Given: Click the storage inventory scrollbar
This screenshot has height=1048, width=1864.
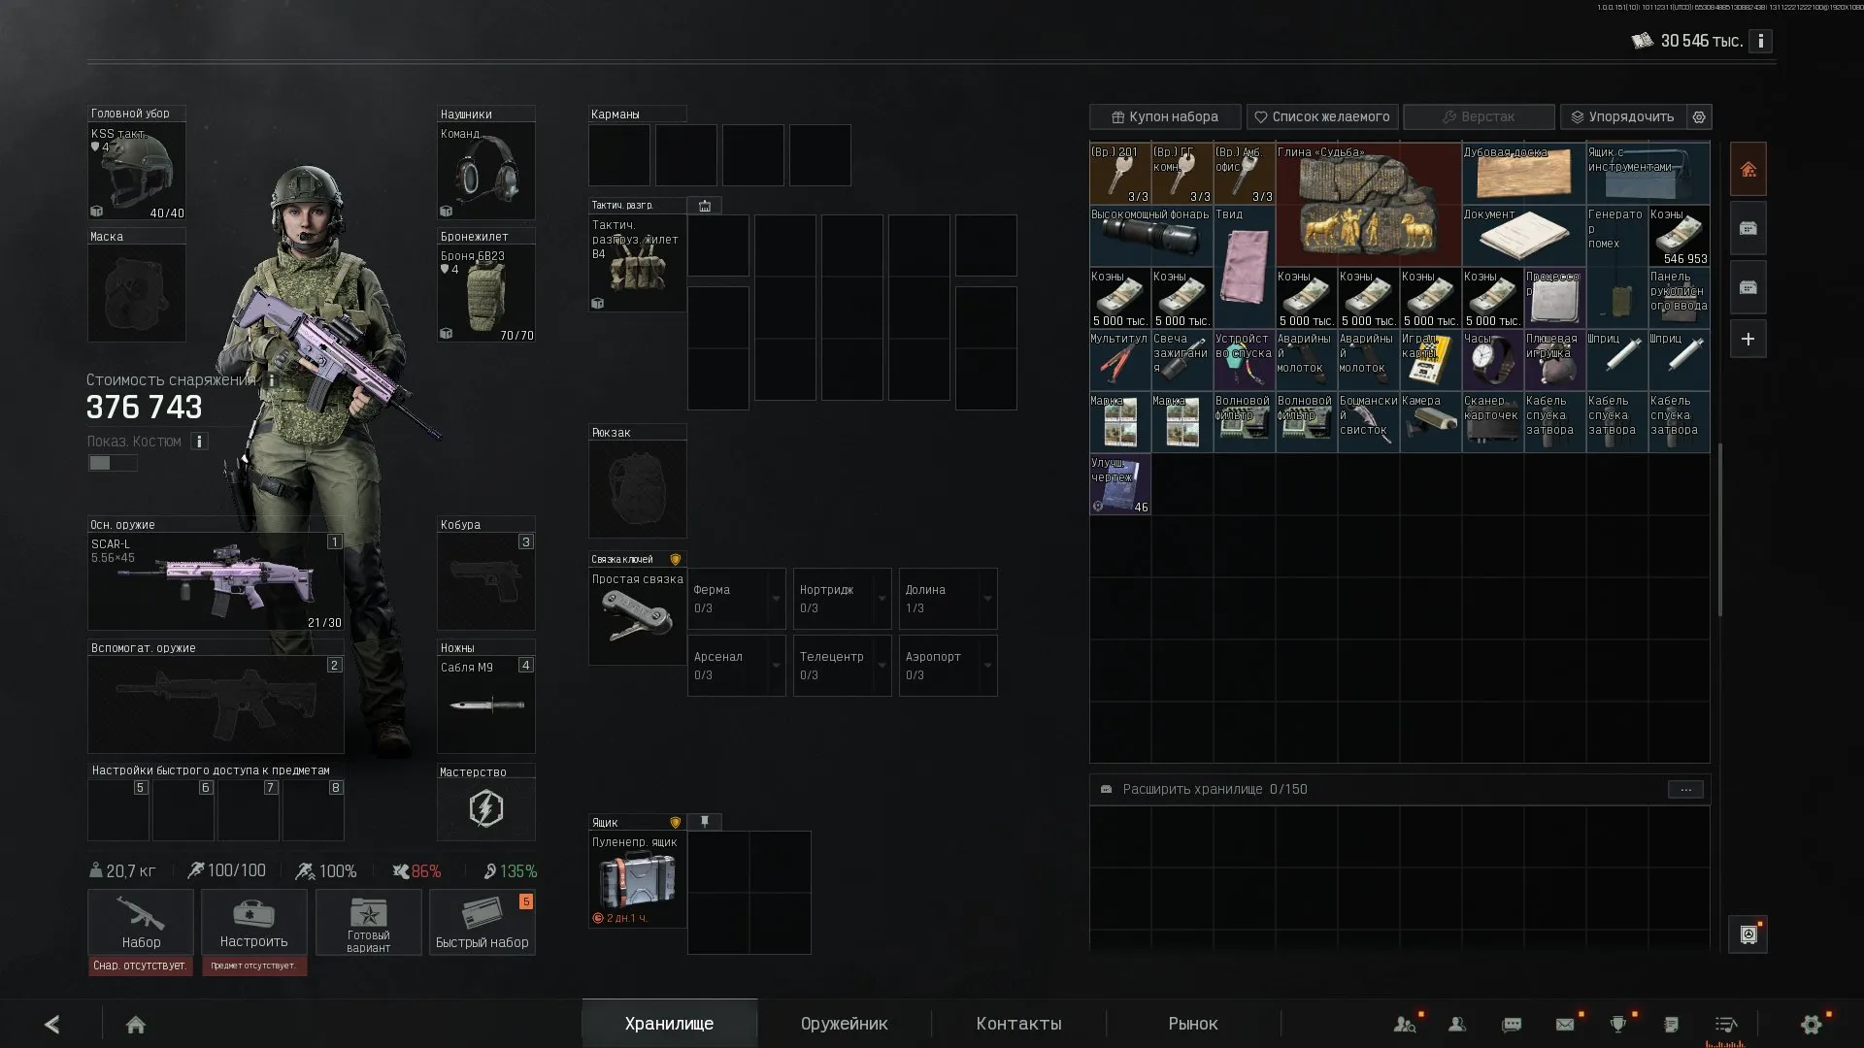Looking at the screenshot, I should (x=1719, y=529).
